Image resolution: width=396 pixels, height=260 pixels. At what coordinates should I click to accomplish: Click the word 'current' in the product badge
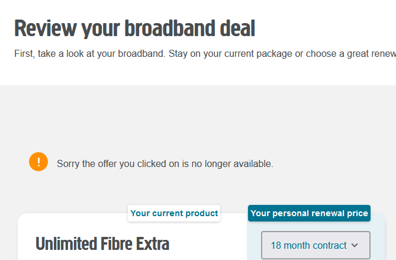click(170, 213)
